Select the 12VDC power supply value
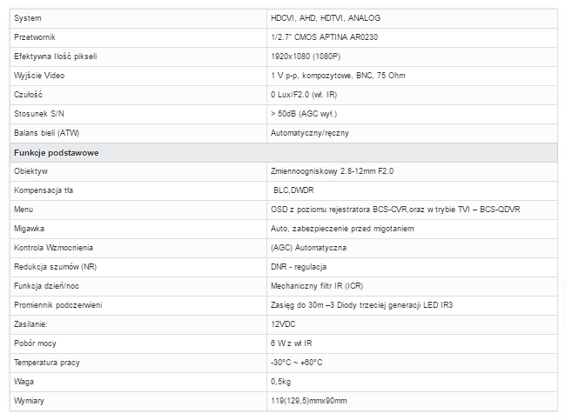 click(x=283, y=324)
